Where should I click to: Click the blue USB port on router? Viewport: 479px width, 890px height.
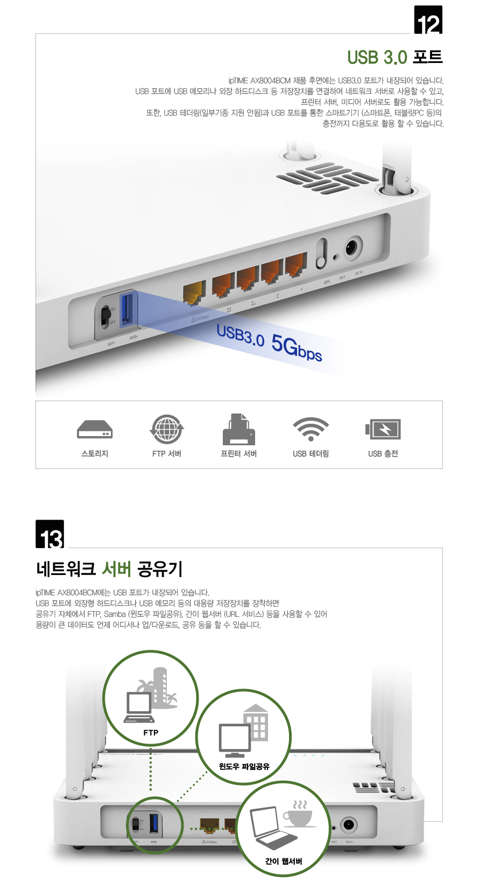[126, 309]
